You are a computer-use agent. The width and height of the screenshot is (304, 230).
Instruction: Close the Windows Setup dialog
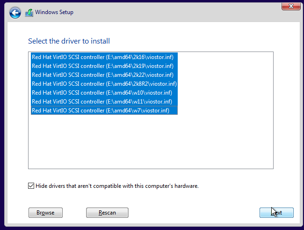pos(290,6)
